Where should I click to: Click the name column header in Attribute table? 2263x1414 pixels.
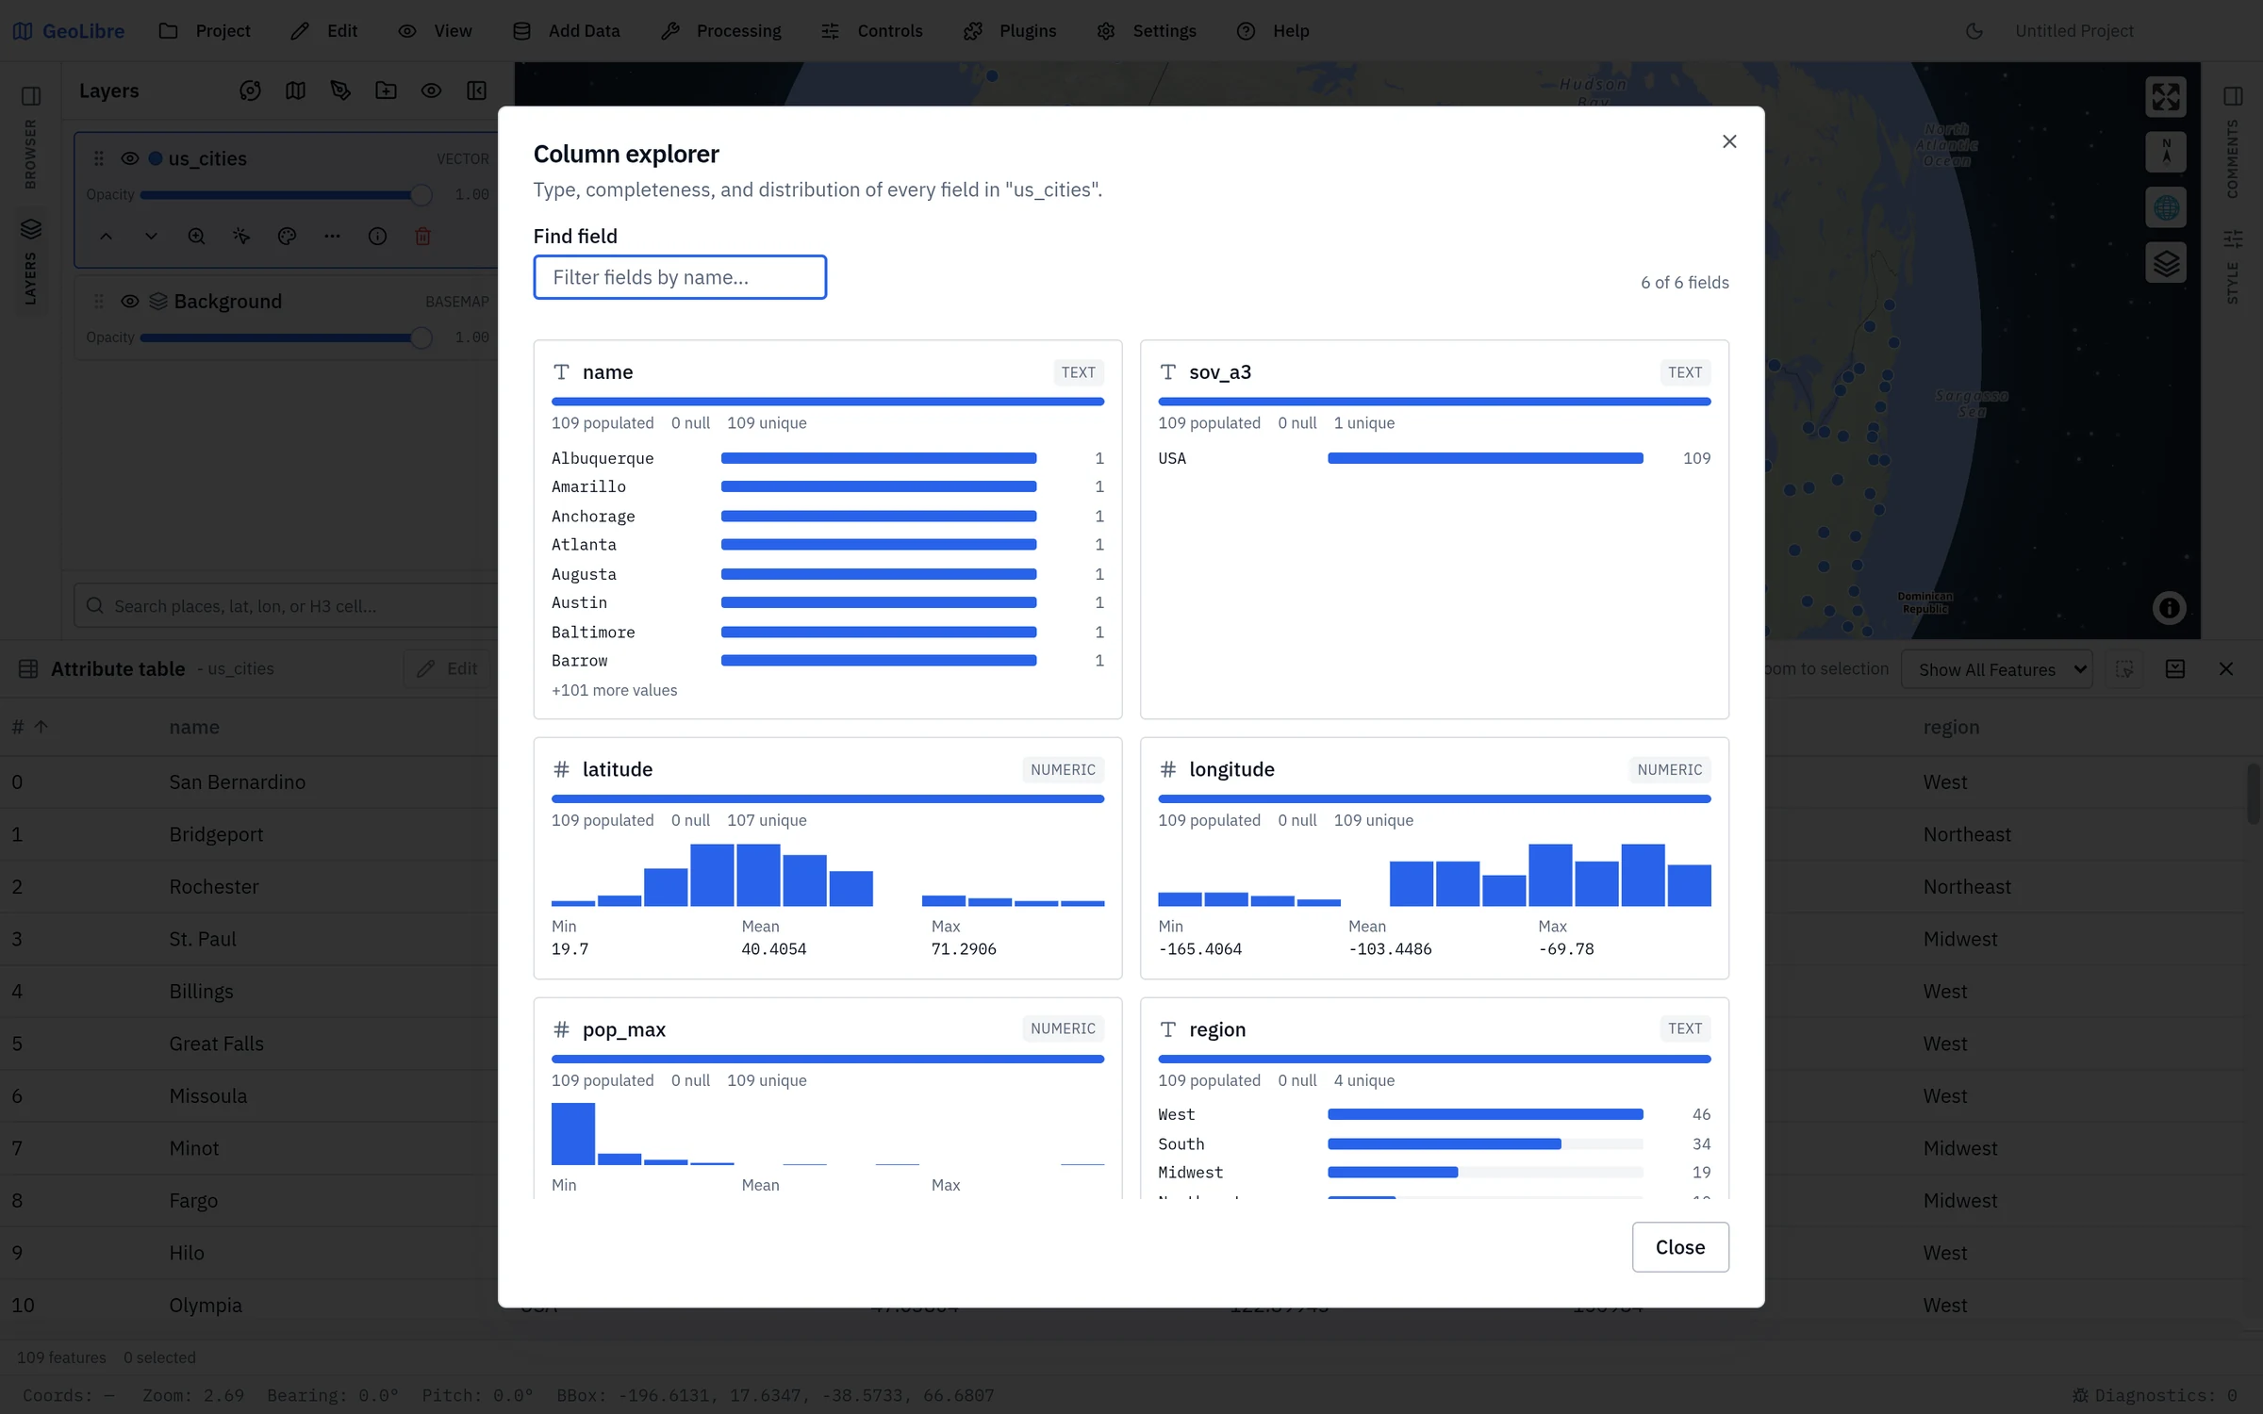(x=194, y=727)
